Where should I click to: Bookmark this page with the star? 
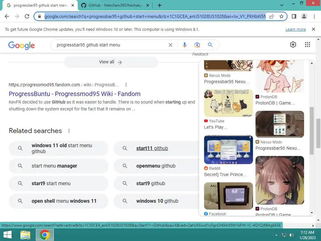(282, 16)
